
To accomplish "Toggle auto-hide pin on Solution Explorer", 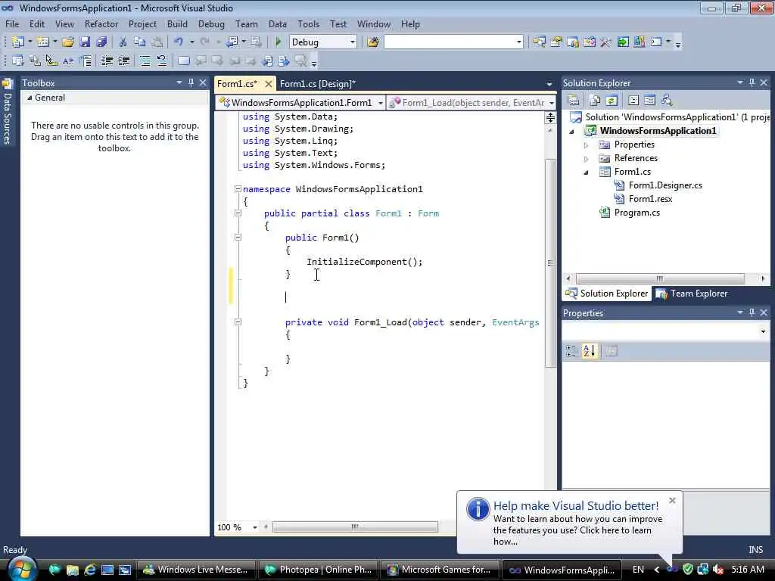I will [x=752, y=82].
